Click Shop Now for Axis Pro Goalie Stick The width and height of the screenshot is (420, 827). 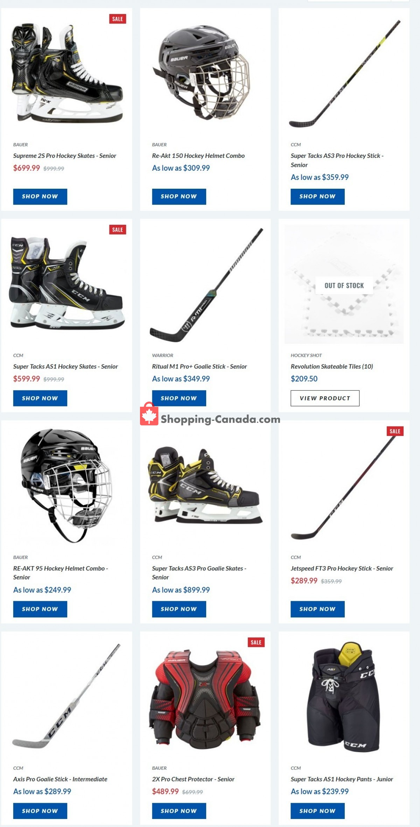[40, 811]
